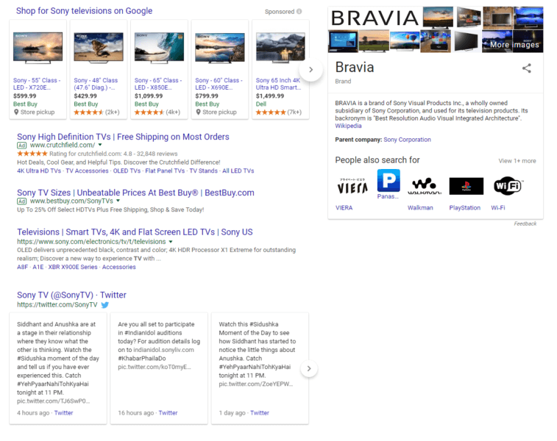The width and height of the screenshot is (557, 441).
Task: Open TV Stands sitelink
Action: [203, 171]
